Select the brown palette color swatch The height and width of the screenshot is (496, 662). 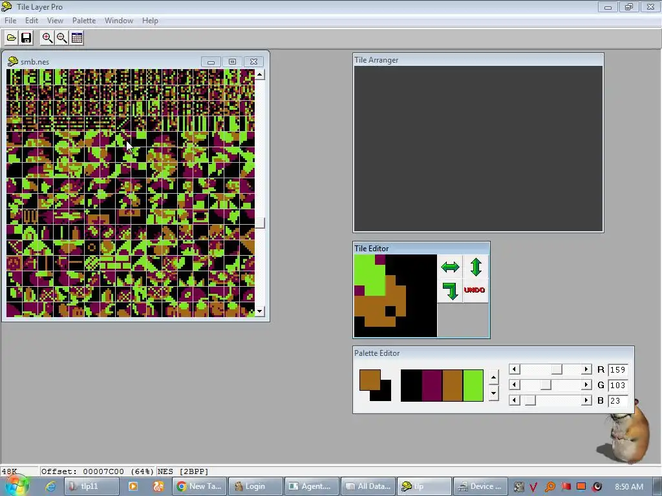point(452,386)
